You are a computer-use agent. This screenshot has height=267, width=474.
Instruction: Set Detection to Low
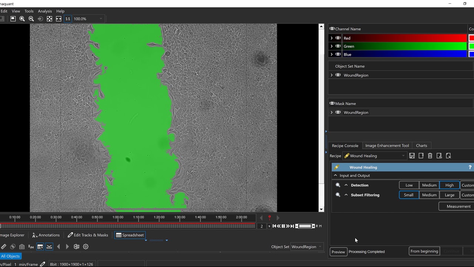(x=409, y=185)
